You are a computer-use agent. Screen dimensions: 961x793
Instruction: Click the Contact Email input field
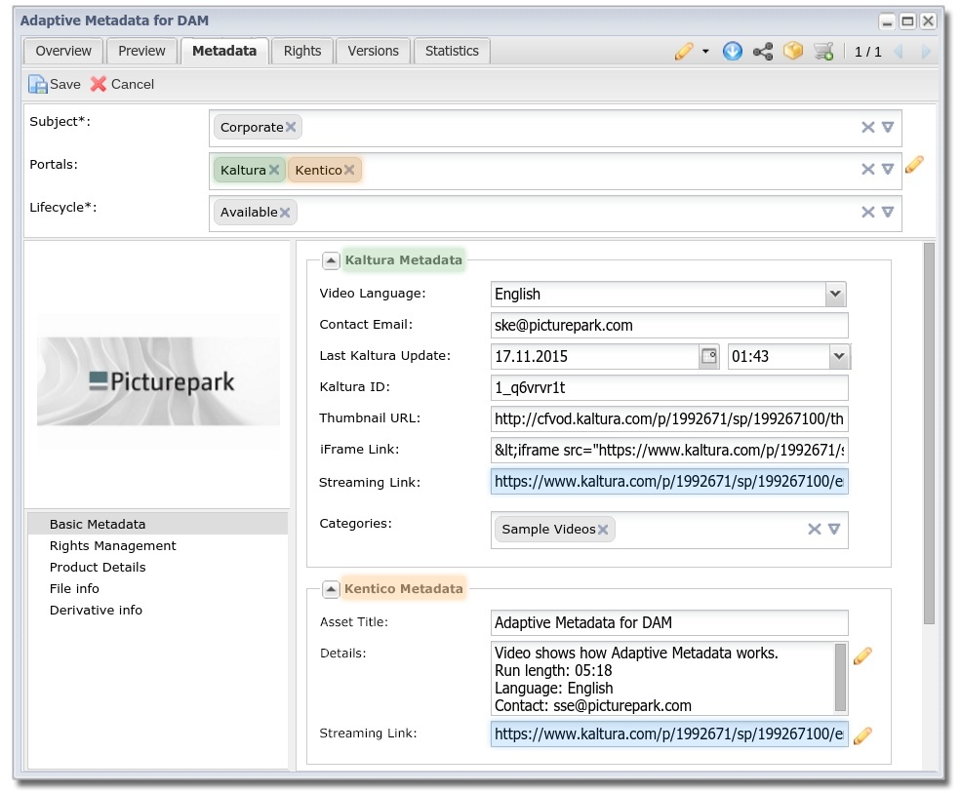click(669, 326)
